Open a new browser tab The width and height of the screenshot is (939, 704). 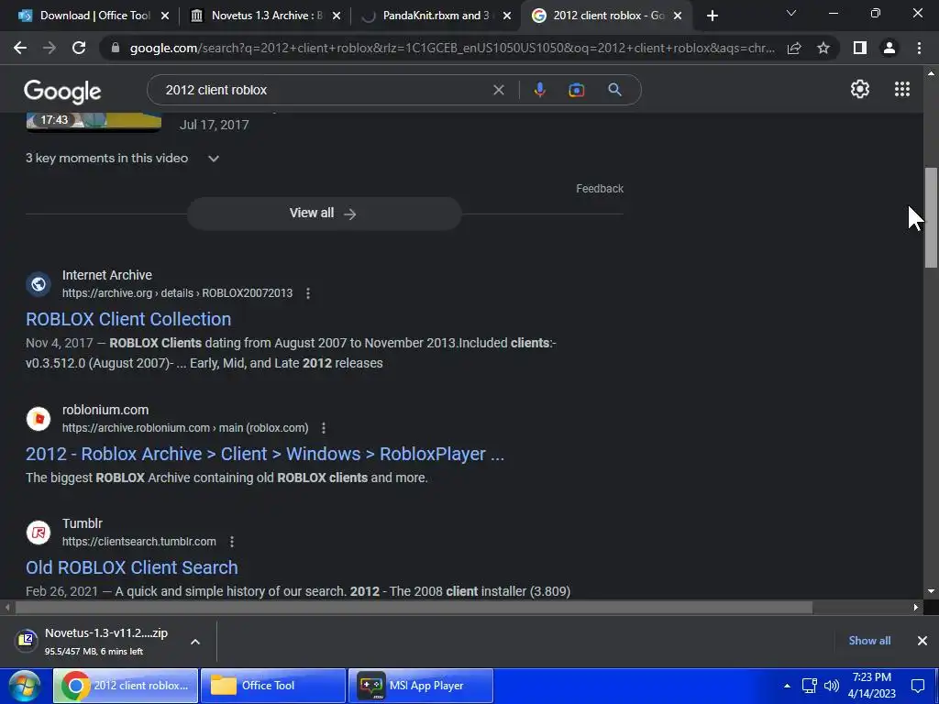click(712, 16)
